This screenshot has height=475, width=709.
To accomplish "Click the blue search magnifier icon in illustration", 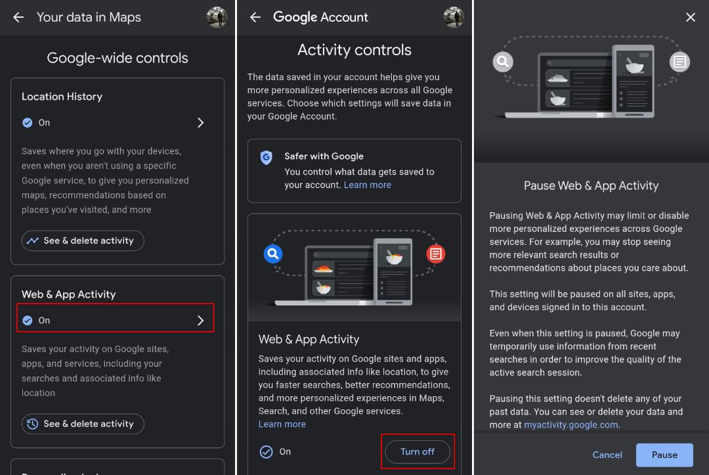I will pos(273,254).
